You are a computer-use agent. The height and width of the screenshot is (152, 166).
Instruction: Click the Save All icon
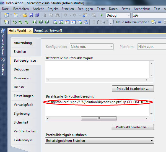pos(37,15)
